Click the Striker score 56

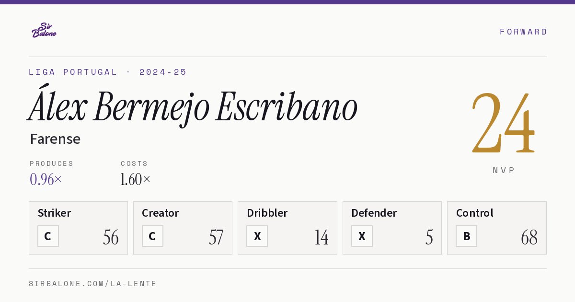tap(111, 237)
